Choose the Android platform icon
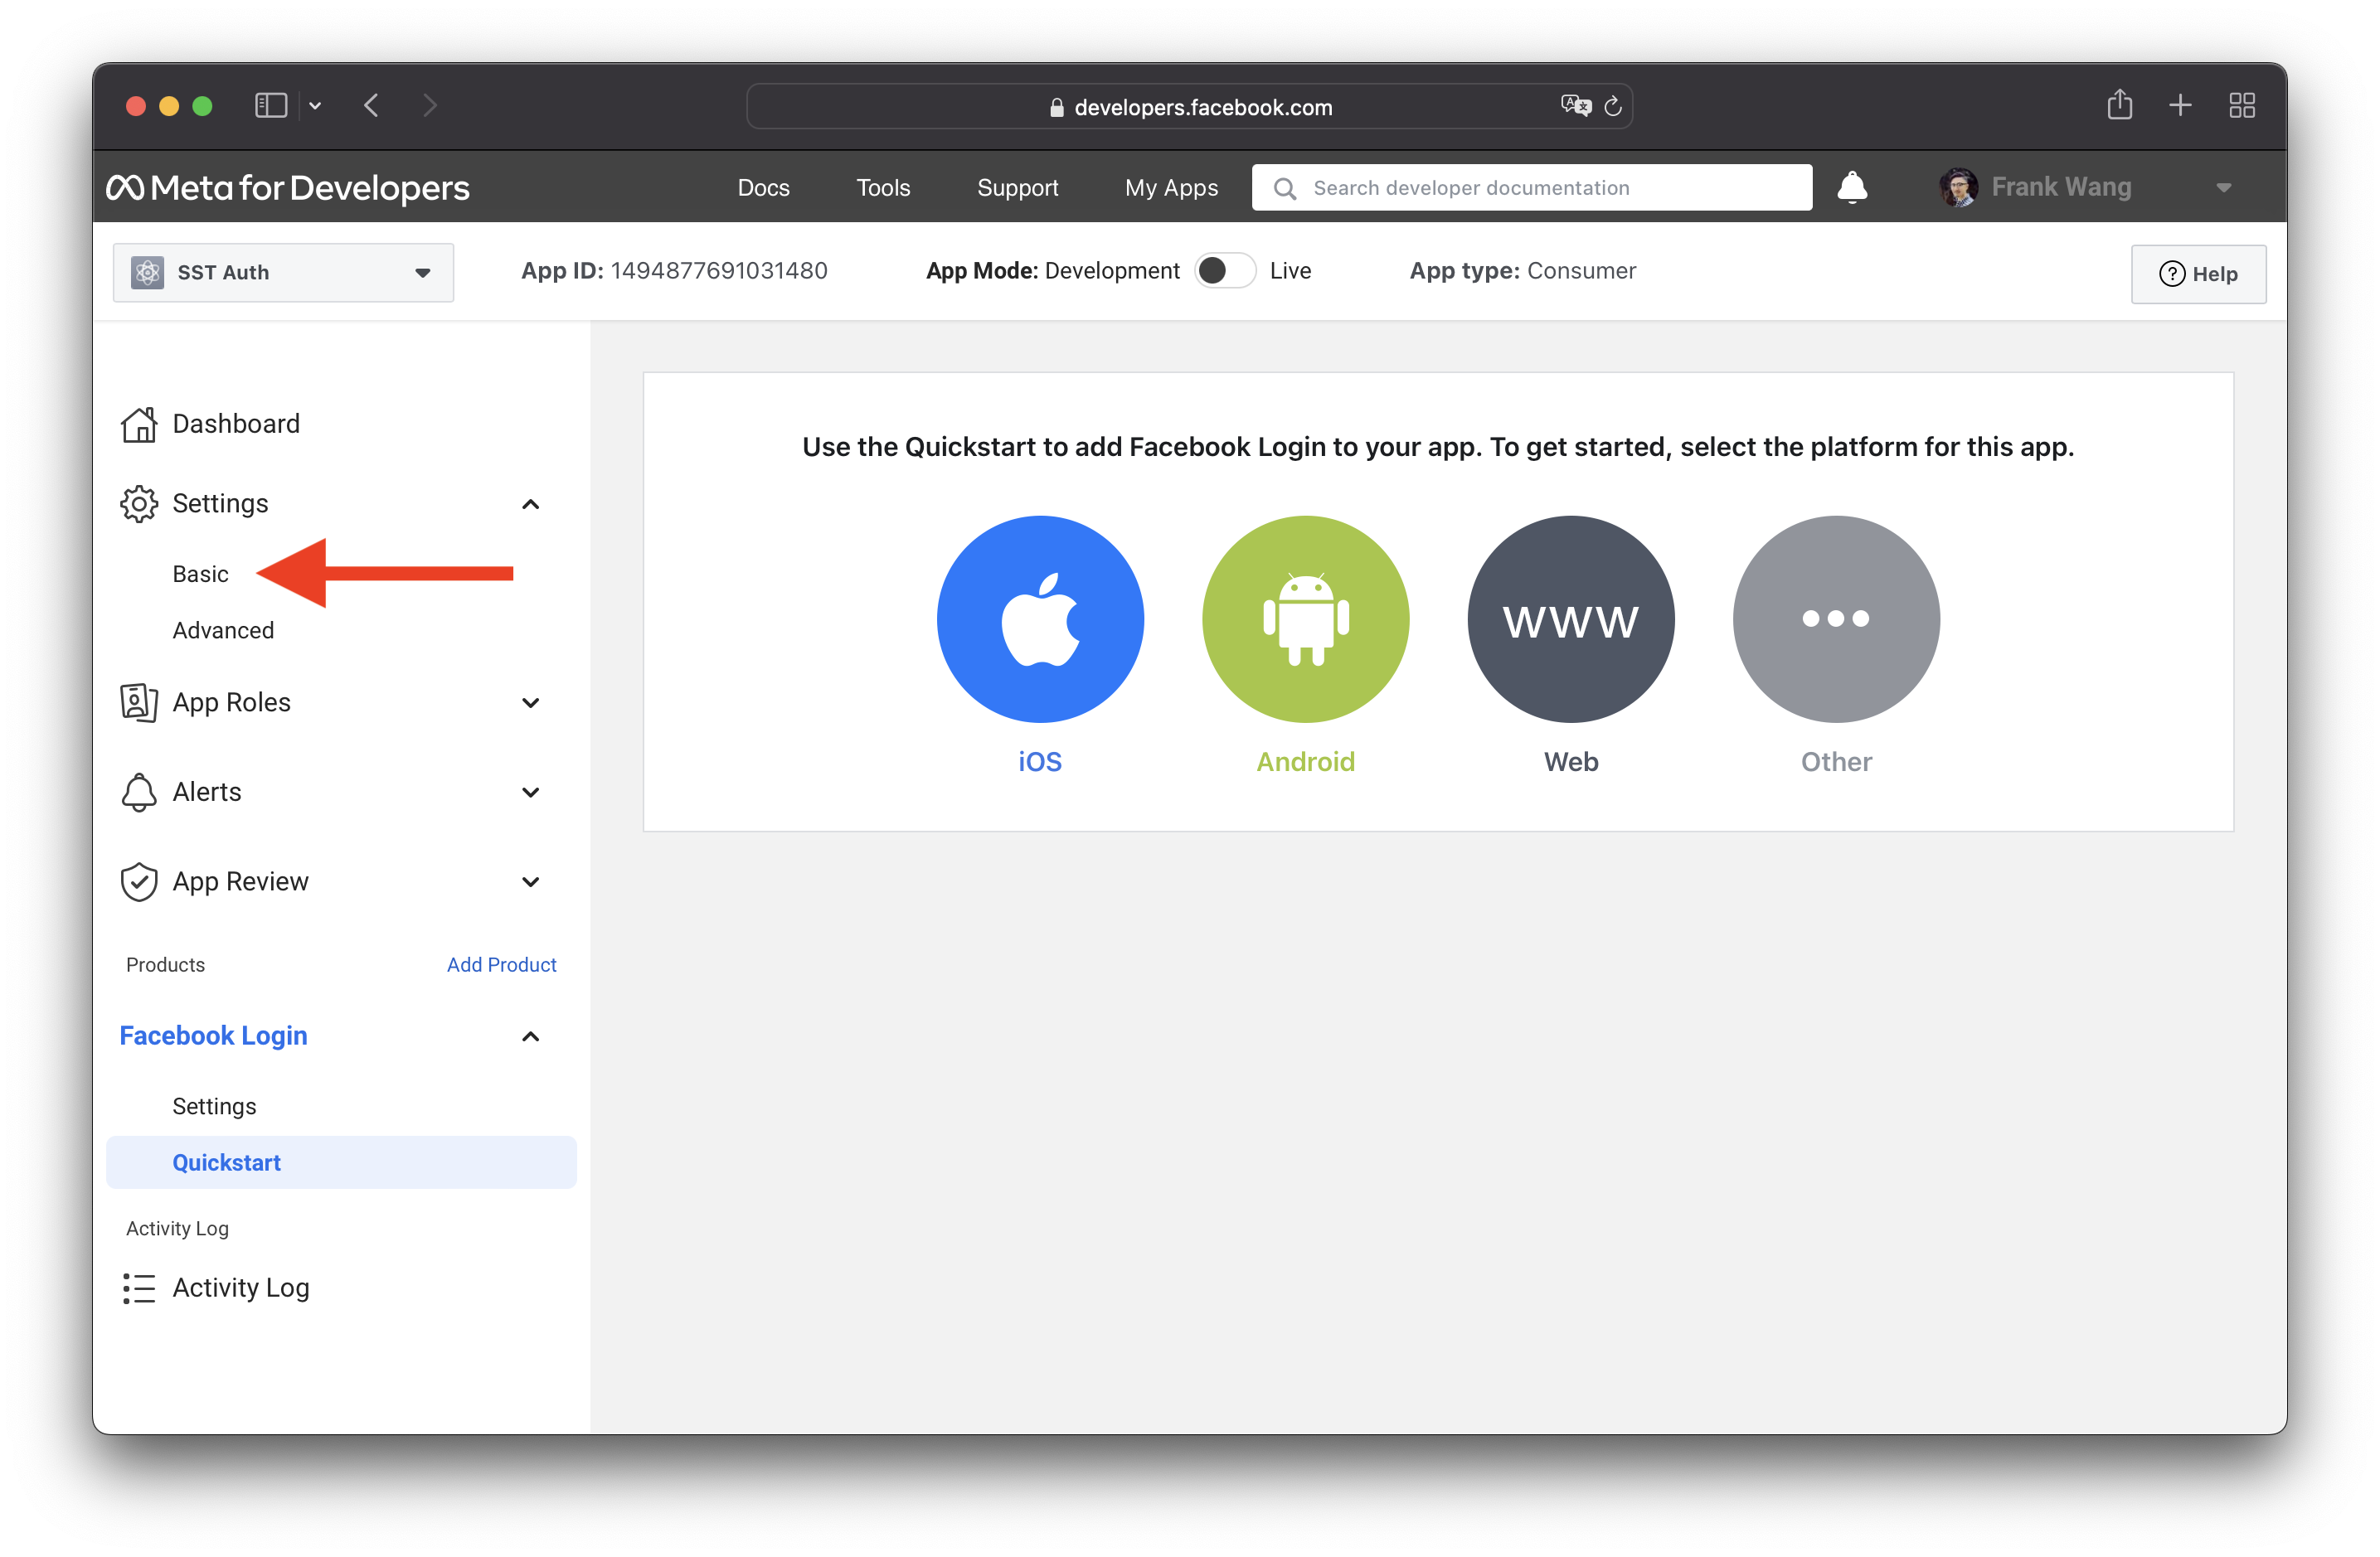Screen dimensions: 2380x1557 [x=1305, y=619]
